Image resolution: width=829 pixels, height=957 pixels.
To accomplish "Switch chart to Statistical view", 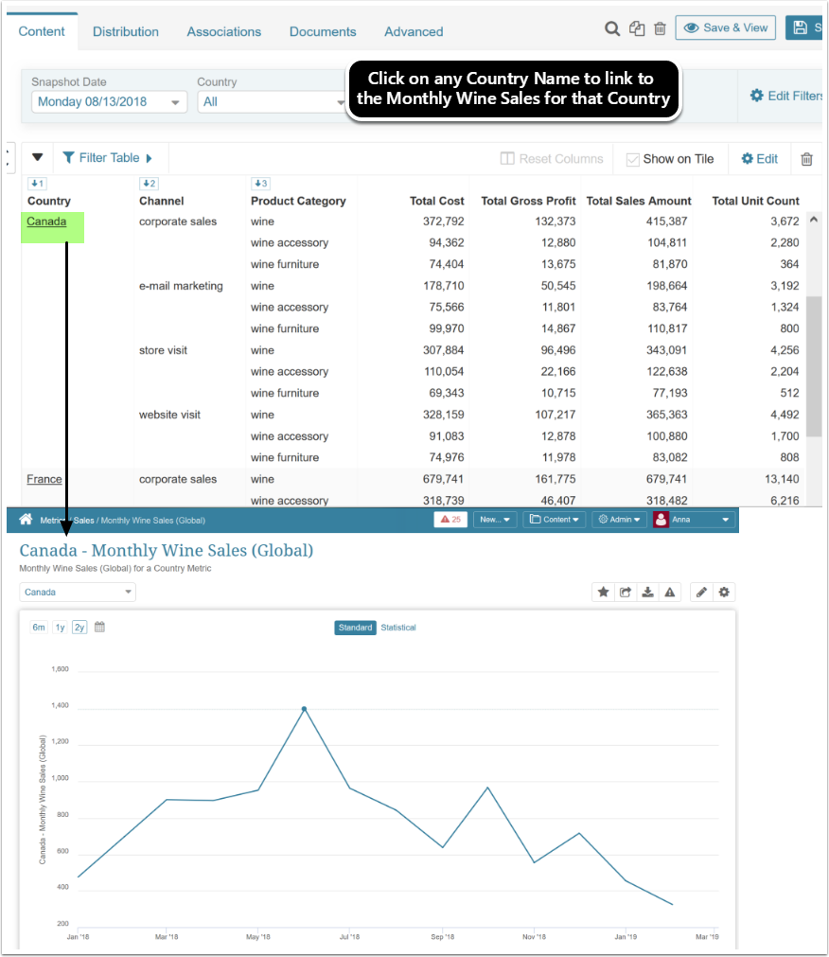I will (397, 628).
